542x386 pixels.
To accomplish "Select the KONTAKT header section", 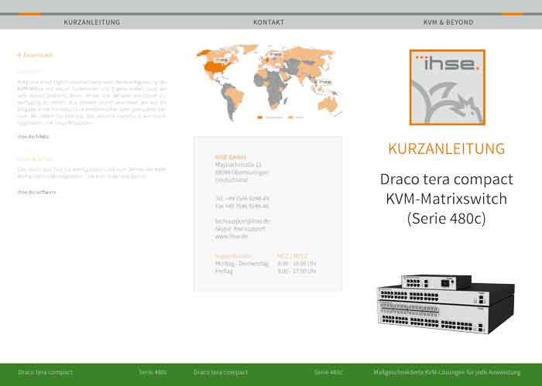I will [269, 22].
